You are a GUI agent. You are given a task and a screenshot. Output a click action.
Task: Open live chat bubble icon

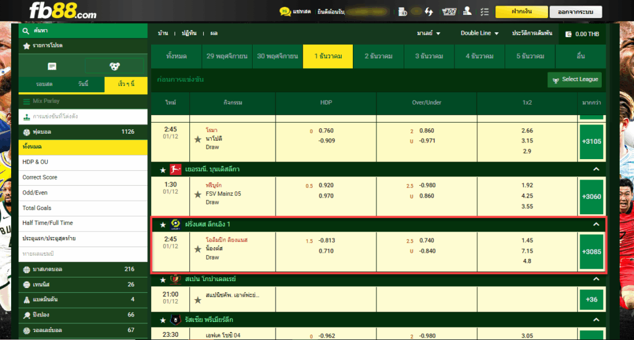coord(285,12)
